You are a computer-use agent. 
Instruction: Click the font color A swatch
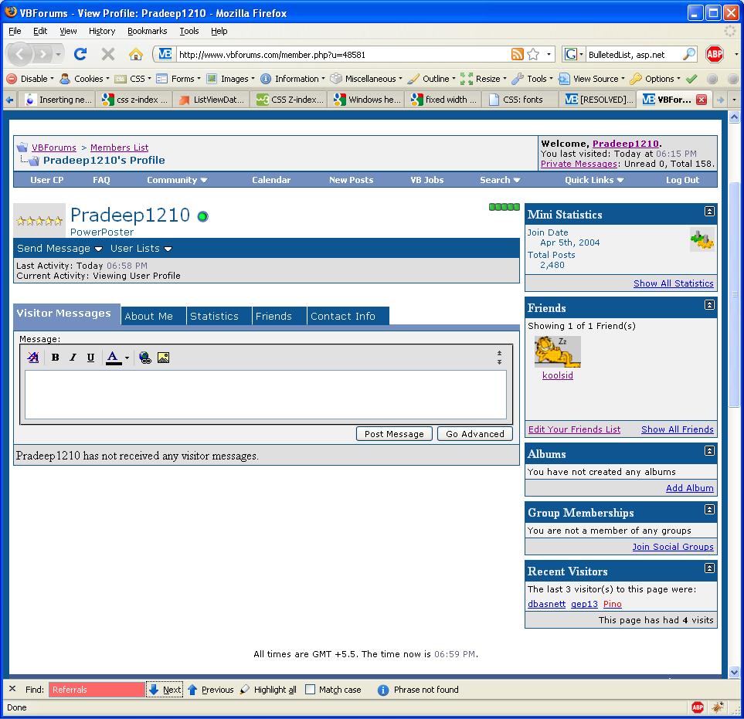[x=114, y=358]
